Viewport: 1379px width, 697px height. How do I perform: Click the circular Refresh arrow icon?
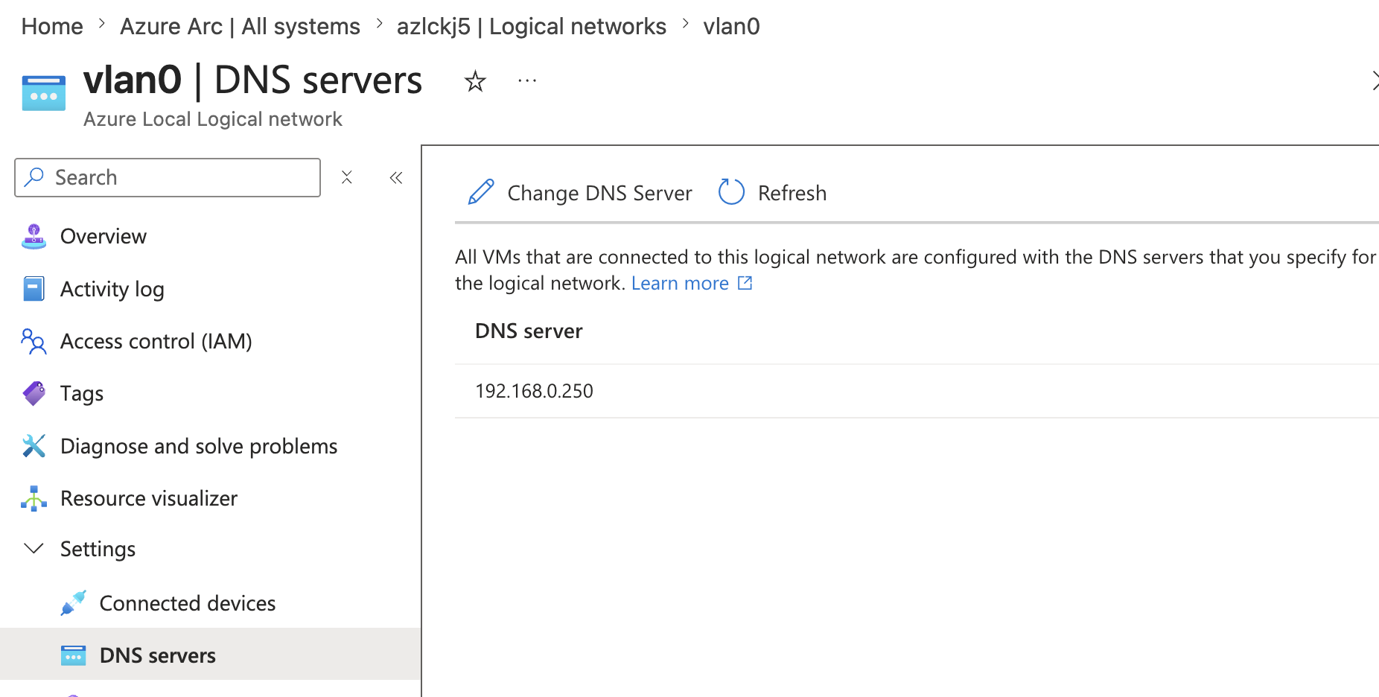(x=731, y=192)
